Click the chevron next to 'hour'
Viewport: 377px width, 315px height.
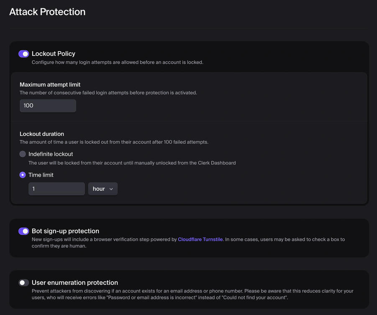pyautogui.click(x=111, y=189)
